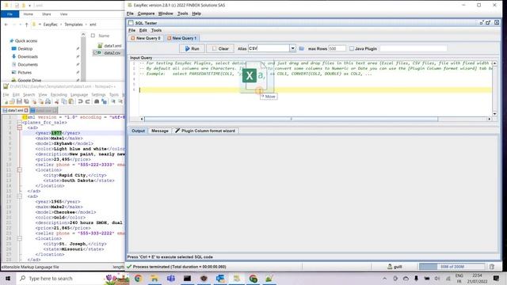Collapse the first ad element fold marker

20,127
